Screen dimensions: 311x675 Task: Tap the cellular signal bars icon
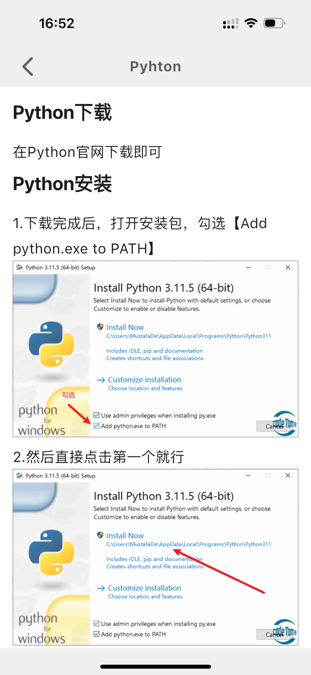(x=231, y=23)
